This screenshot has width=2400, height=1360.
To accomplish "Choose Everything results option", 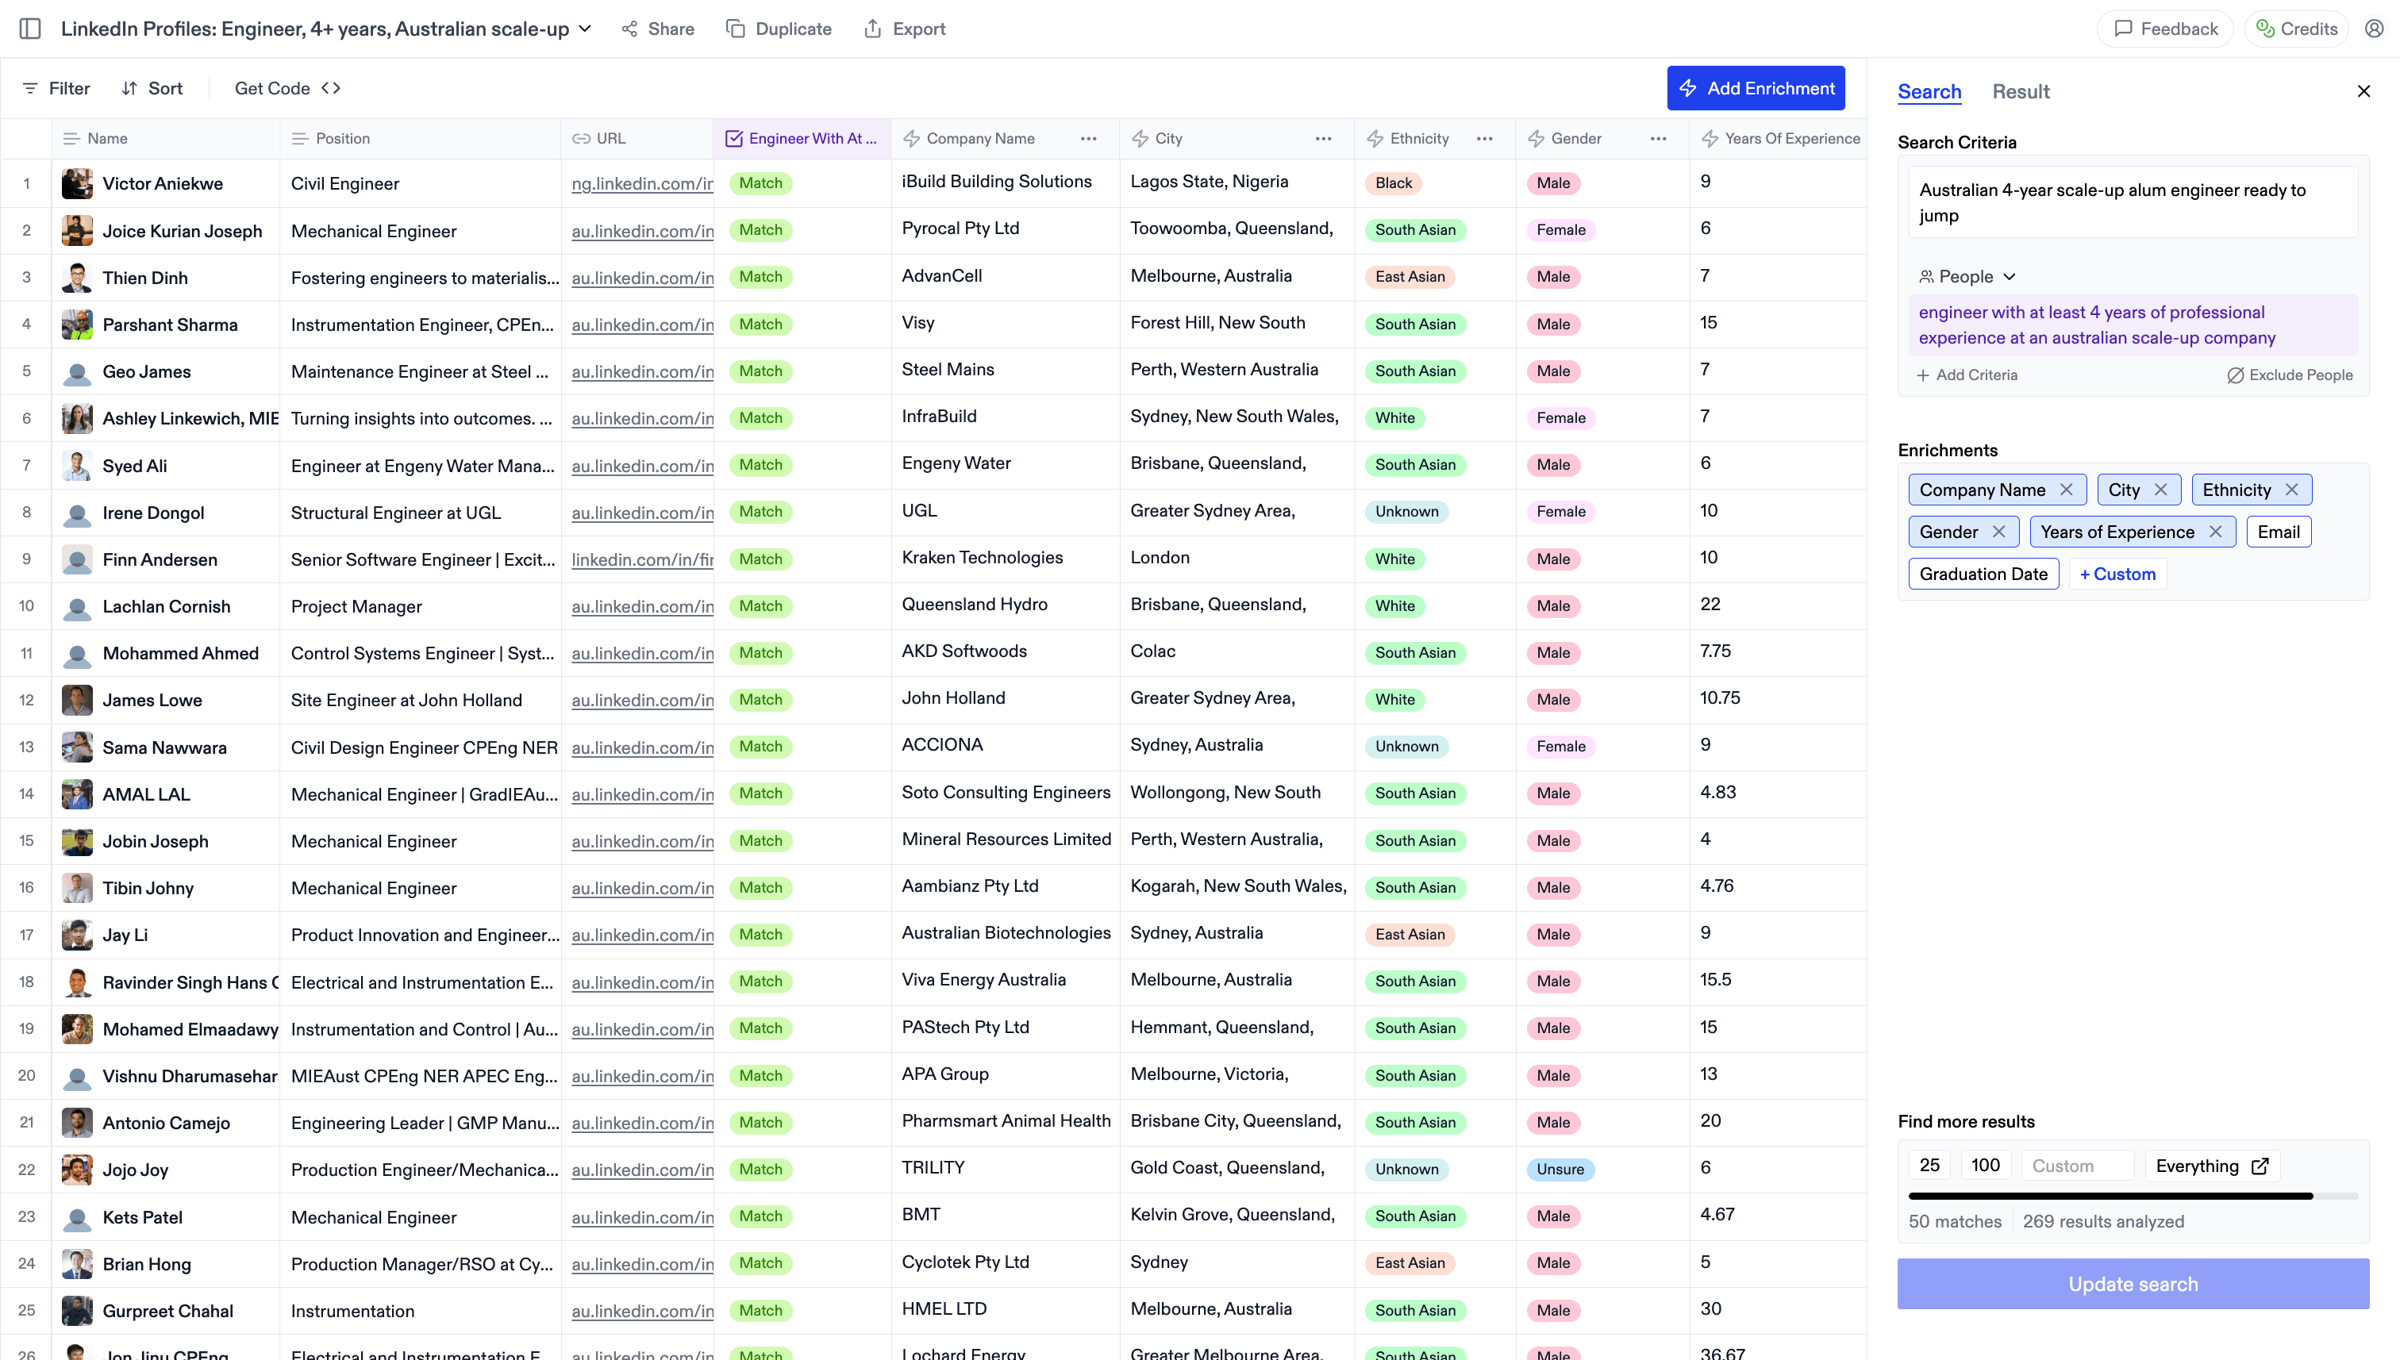I will pyautogui.click(x=2212, y=1165).
